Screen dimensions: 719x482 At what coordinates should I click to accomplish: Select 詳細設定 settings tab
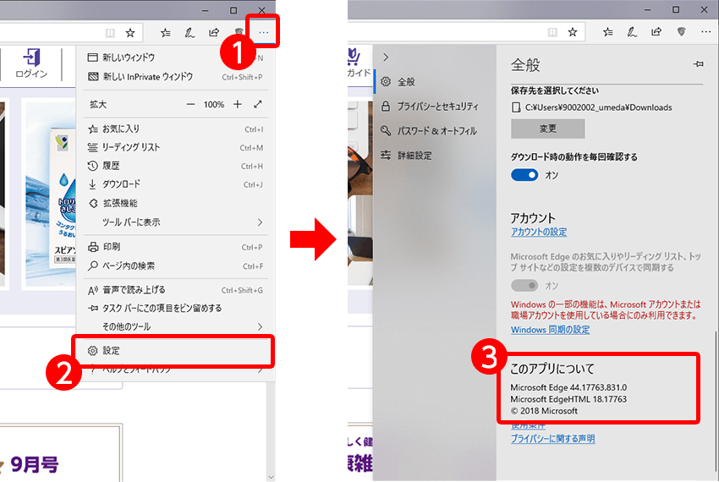[436, 156]
